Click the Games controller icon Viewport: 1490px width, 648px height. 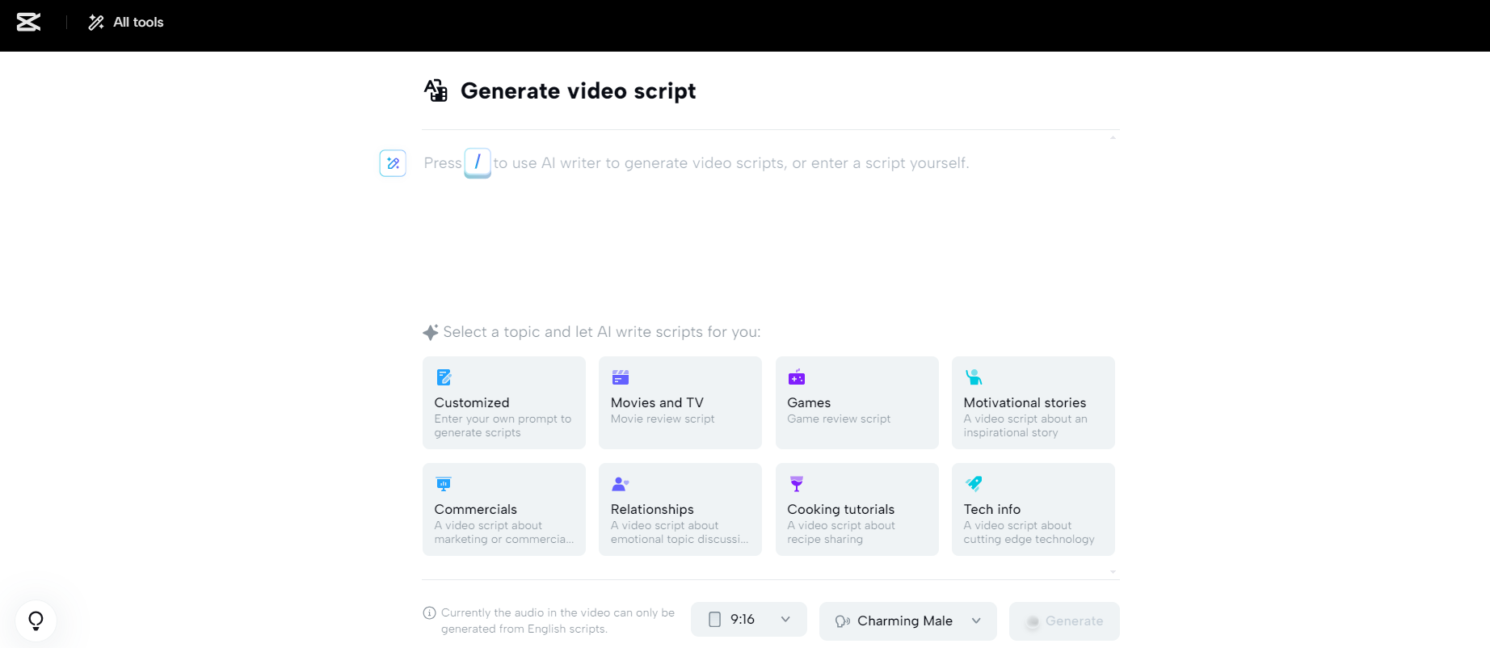pyautogui.click(x=796, y=377)
